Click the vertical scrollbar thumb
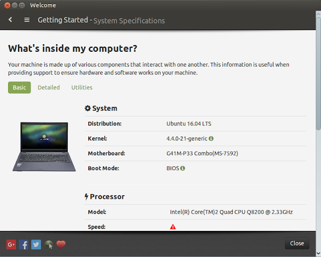This screenshot has width=321, height=257. (x=318, y=74)
